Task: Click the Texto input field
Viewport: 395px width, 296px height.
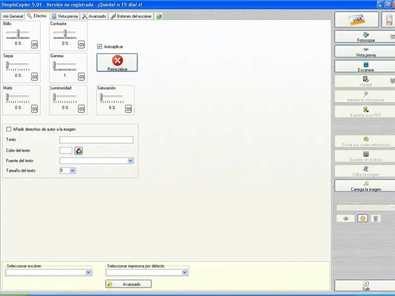Action: pyautogui.click(x=96, y=140)
